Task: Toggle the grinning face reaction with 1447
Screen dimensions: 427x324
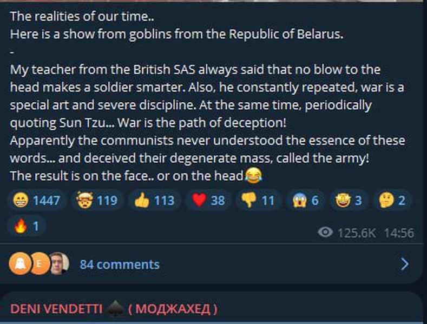Action: (37, 201)
